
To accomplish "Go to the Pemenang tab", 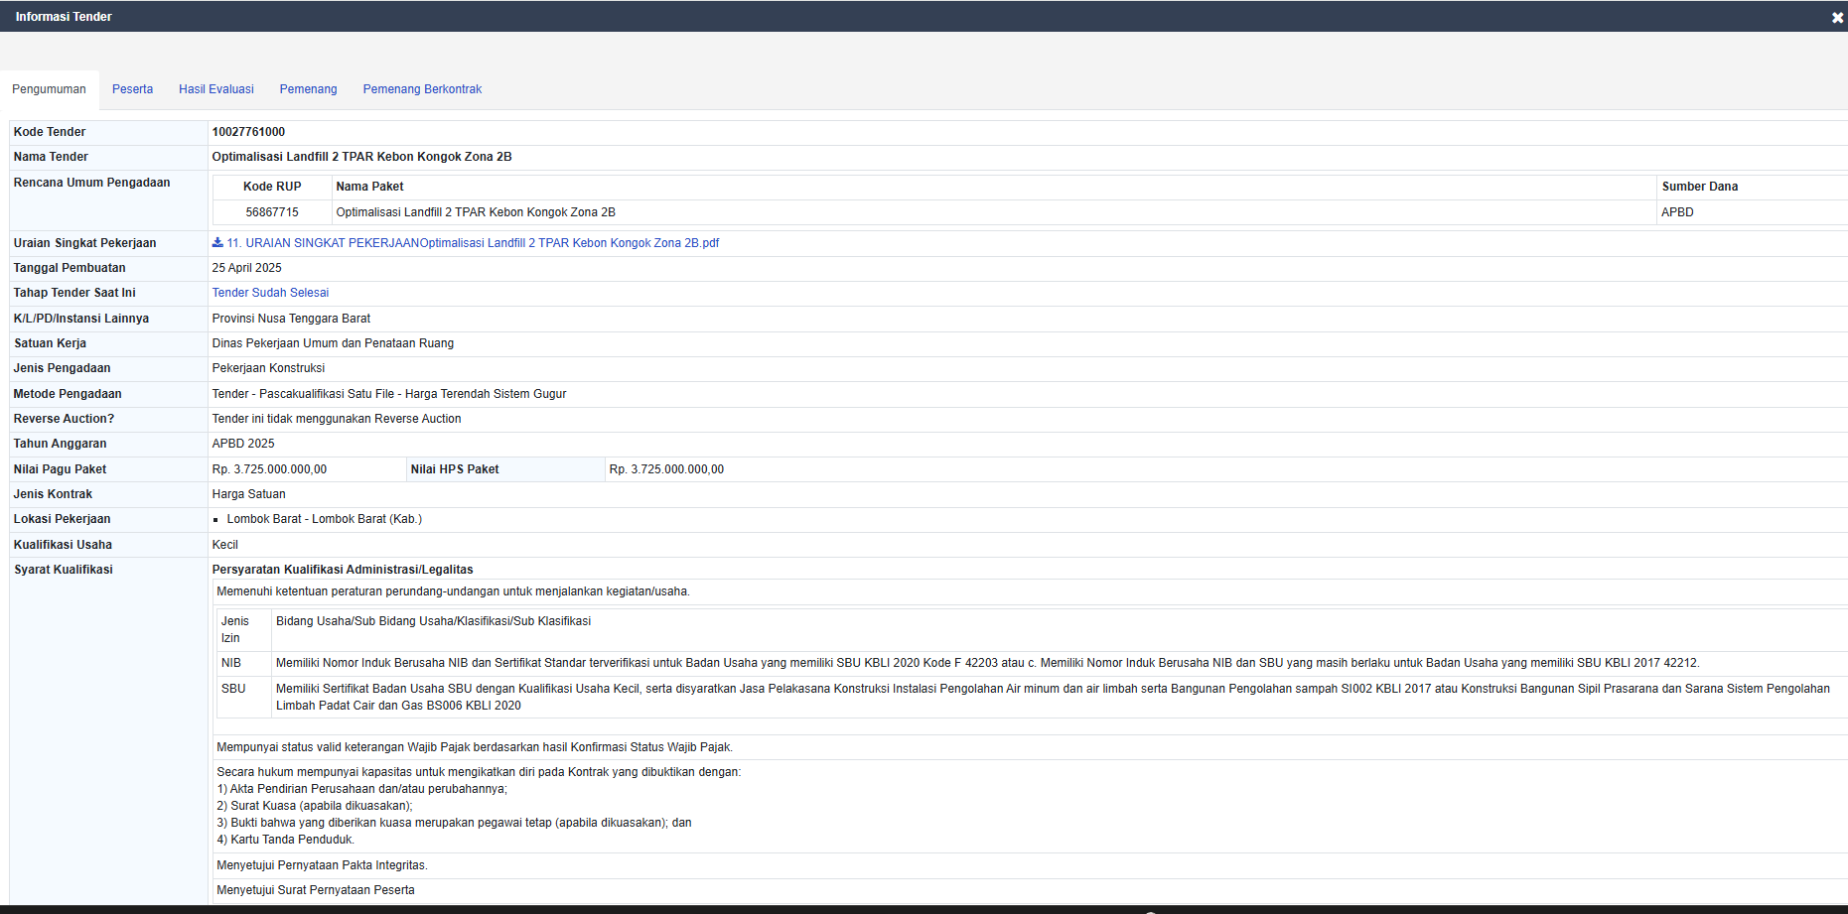I will (x=308, y=89).
